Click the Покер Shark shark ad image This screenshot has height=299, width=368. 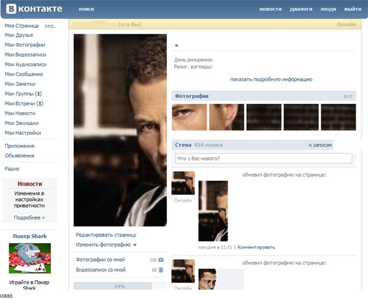pos(30,258)
